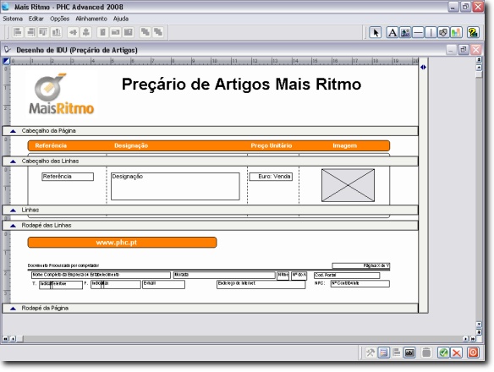Select the chart graph tool
The image size is (494, 372).
(x=456, y=32)
